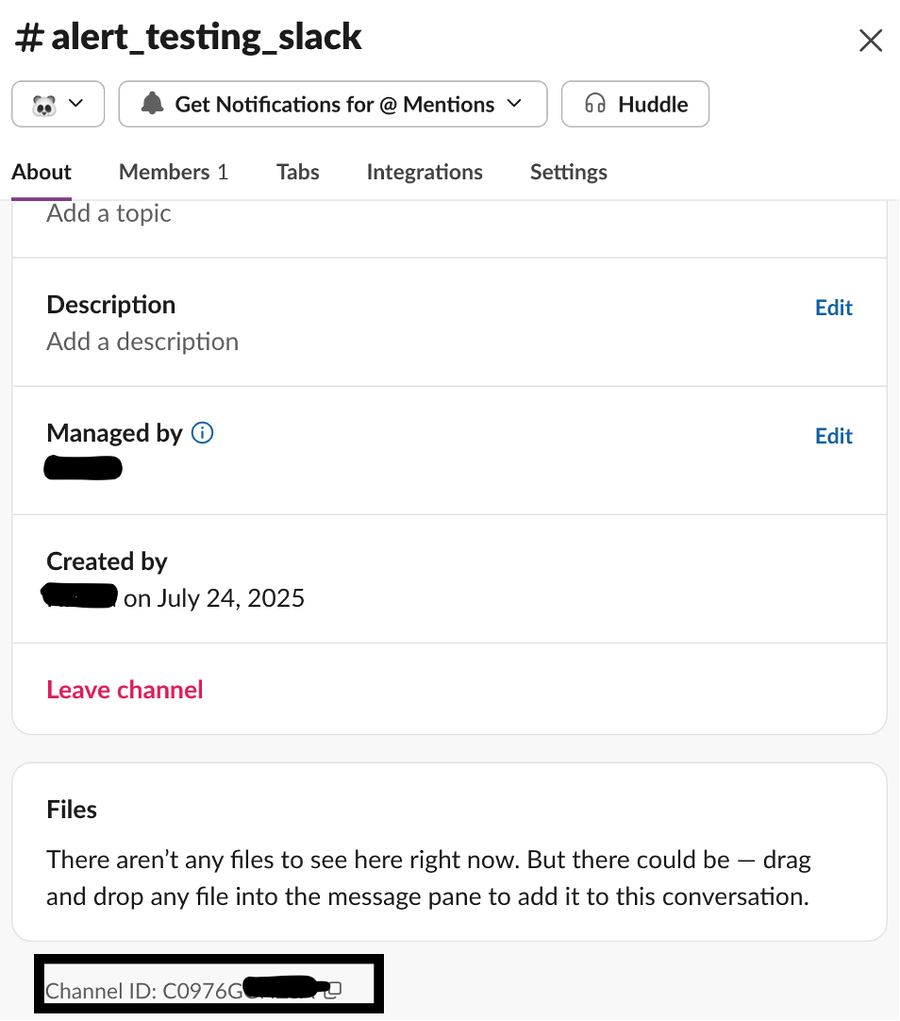Open the Settings tab
900x1021 pixels.
[569, 172]
